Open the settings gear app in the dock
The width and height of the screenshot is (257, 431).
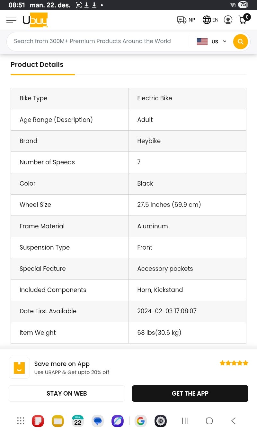click(x=161, y=421)
